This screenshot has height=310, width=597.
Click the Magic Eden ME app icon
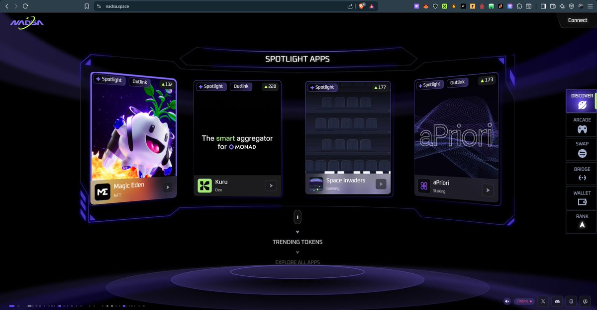103,192
